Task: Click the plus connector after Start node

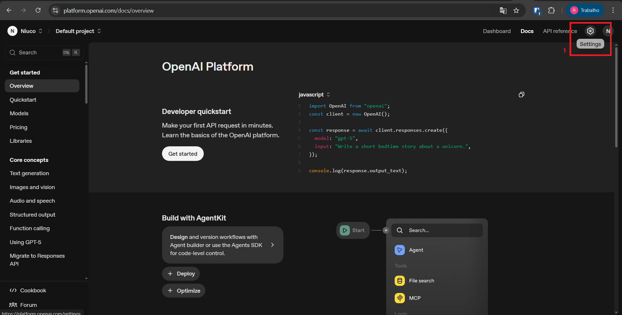Action: click(x=386, y=230)
